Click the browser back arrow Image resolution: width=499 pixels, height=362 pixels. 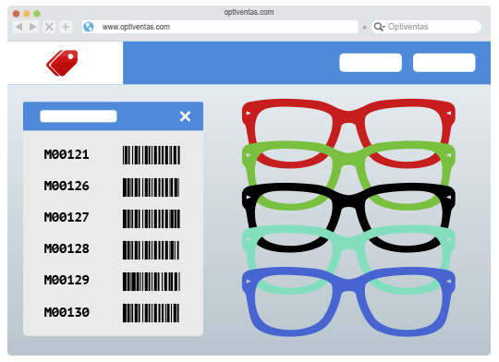click(x=19, y=27)
